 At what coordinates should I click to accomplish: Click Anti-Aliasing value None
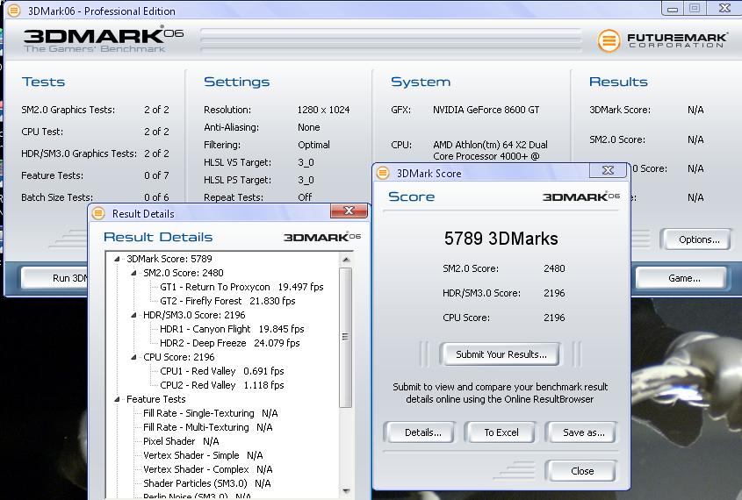coord(309,127)
